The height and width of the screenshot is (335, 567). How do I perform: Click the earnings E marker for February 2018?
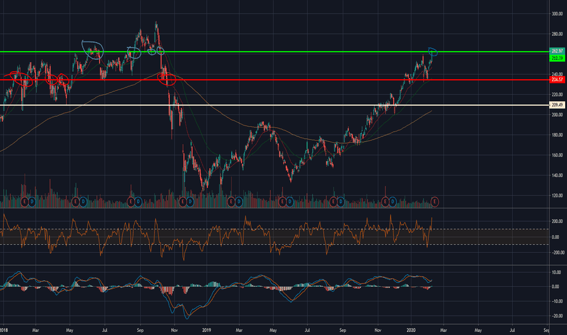point(24,202)
